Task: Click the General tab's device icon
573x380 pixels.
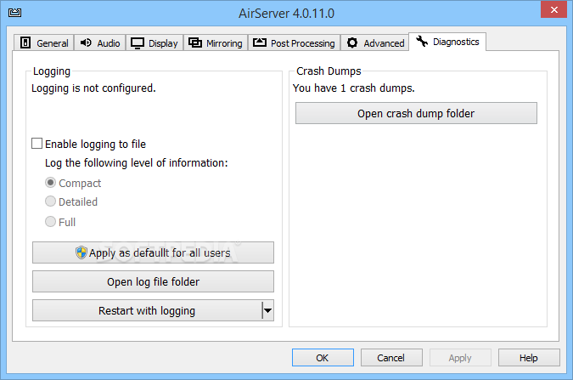Action: (x=25, y=43)
